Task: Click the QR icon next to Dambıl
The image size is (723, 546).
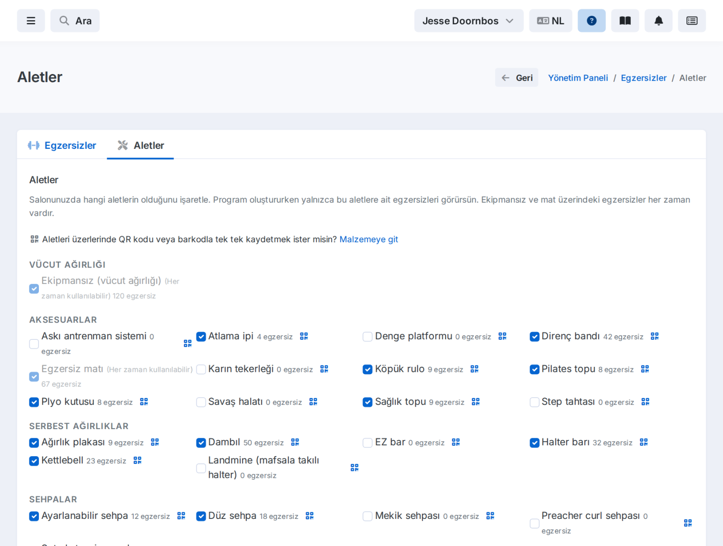Action: coord(295,442)
